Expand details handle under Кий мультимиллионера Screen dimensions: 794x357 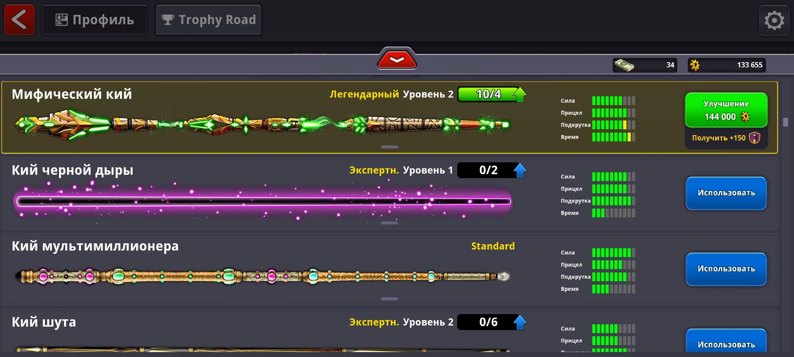389,299
